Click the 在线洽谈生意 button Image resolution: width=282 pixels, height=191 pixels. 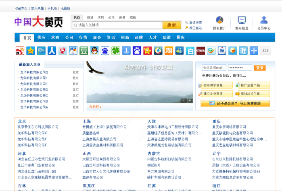[253, 94]
